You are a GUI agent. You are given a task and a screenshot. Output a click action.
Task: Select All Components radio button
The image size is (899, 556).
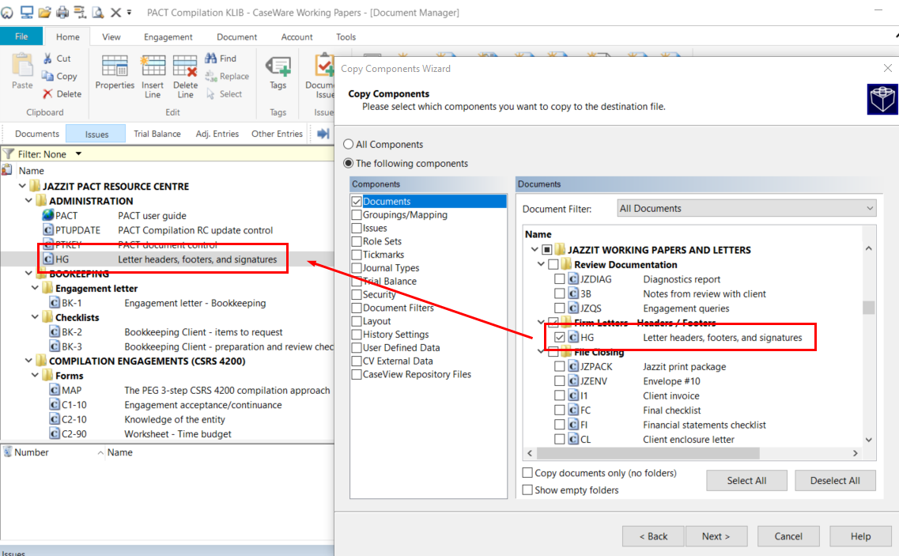point(348,144)
